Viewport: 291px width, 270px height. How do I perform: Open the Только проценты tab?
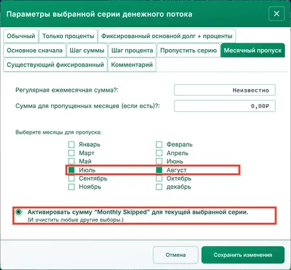click(x=68, y=36)
